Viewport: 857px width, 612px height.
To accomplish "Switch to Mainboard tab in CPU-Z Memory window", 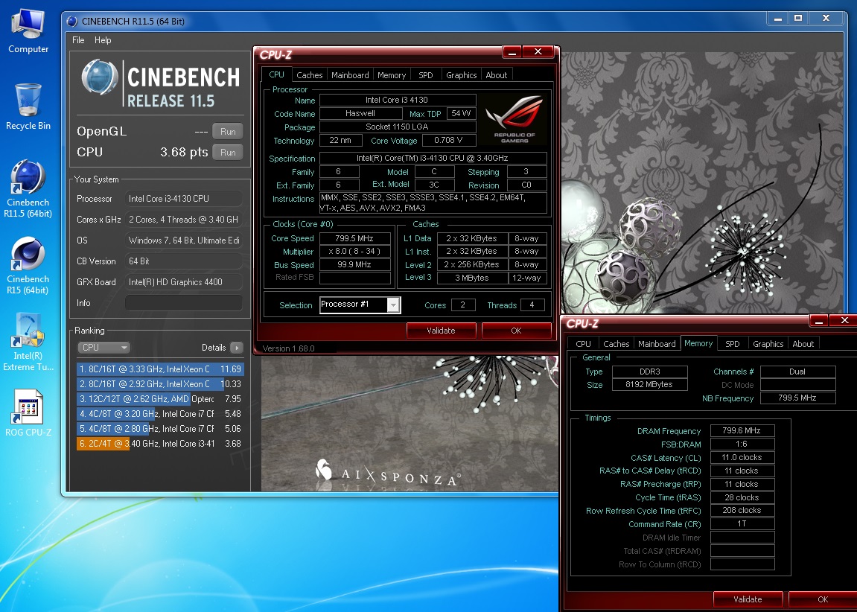I will [x=657, y=344].
